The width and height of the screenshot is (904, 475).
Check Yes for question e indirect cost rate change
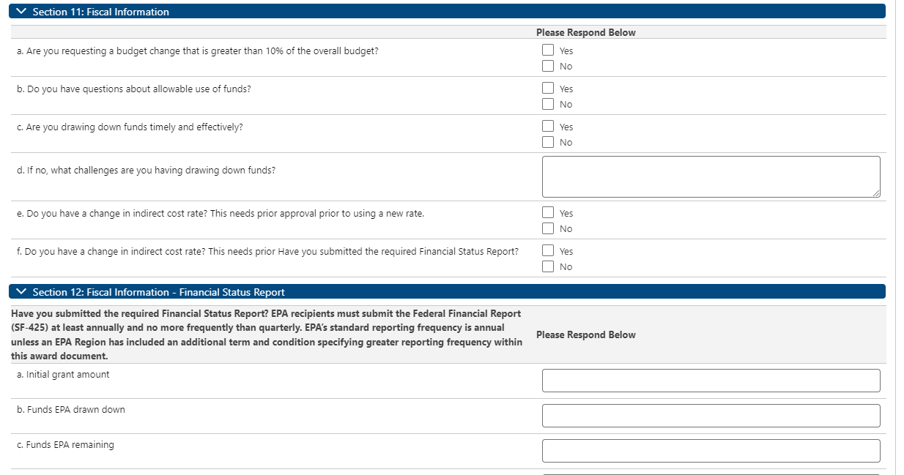click(x=548, y=213)
